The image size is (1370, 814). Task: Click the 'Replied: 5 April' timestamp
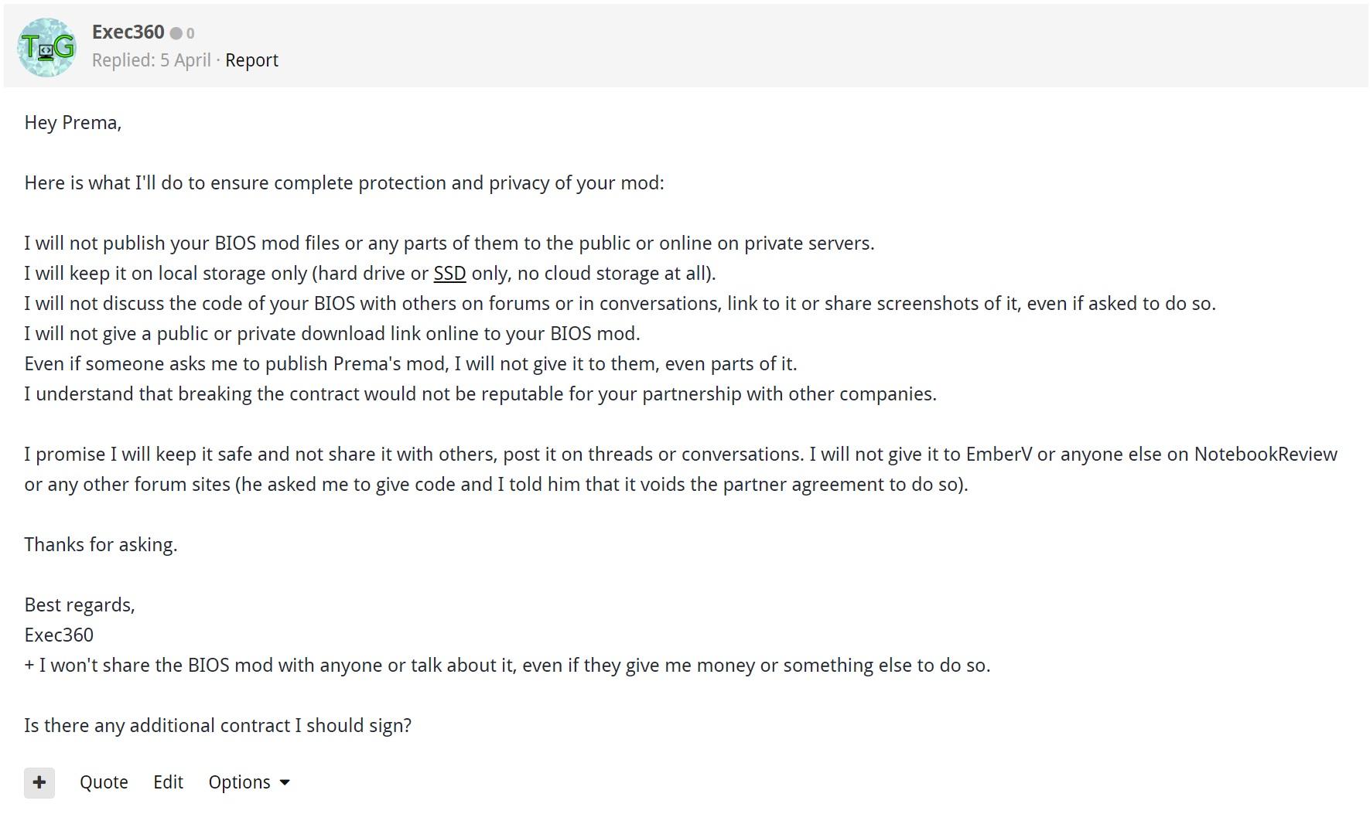click(x=151, y=60)
